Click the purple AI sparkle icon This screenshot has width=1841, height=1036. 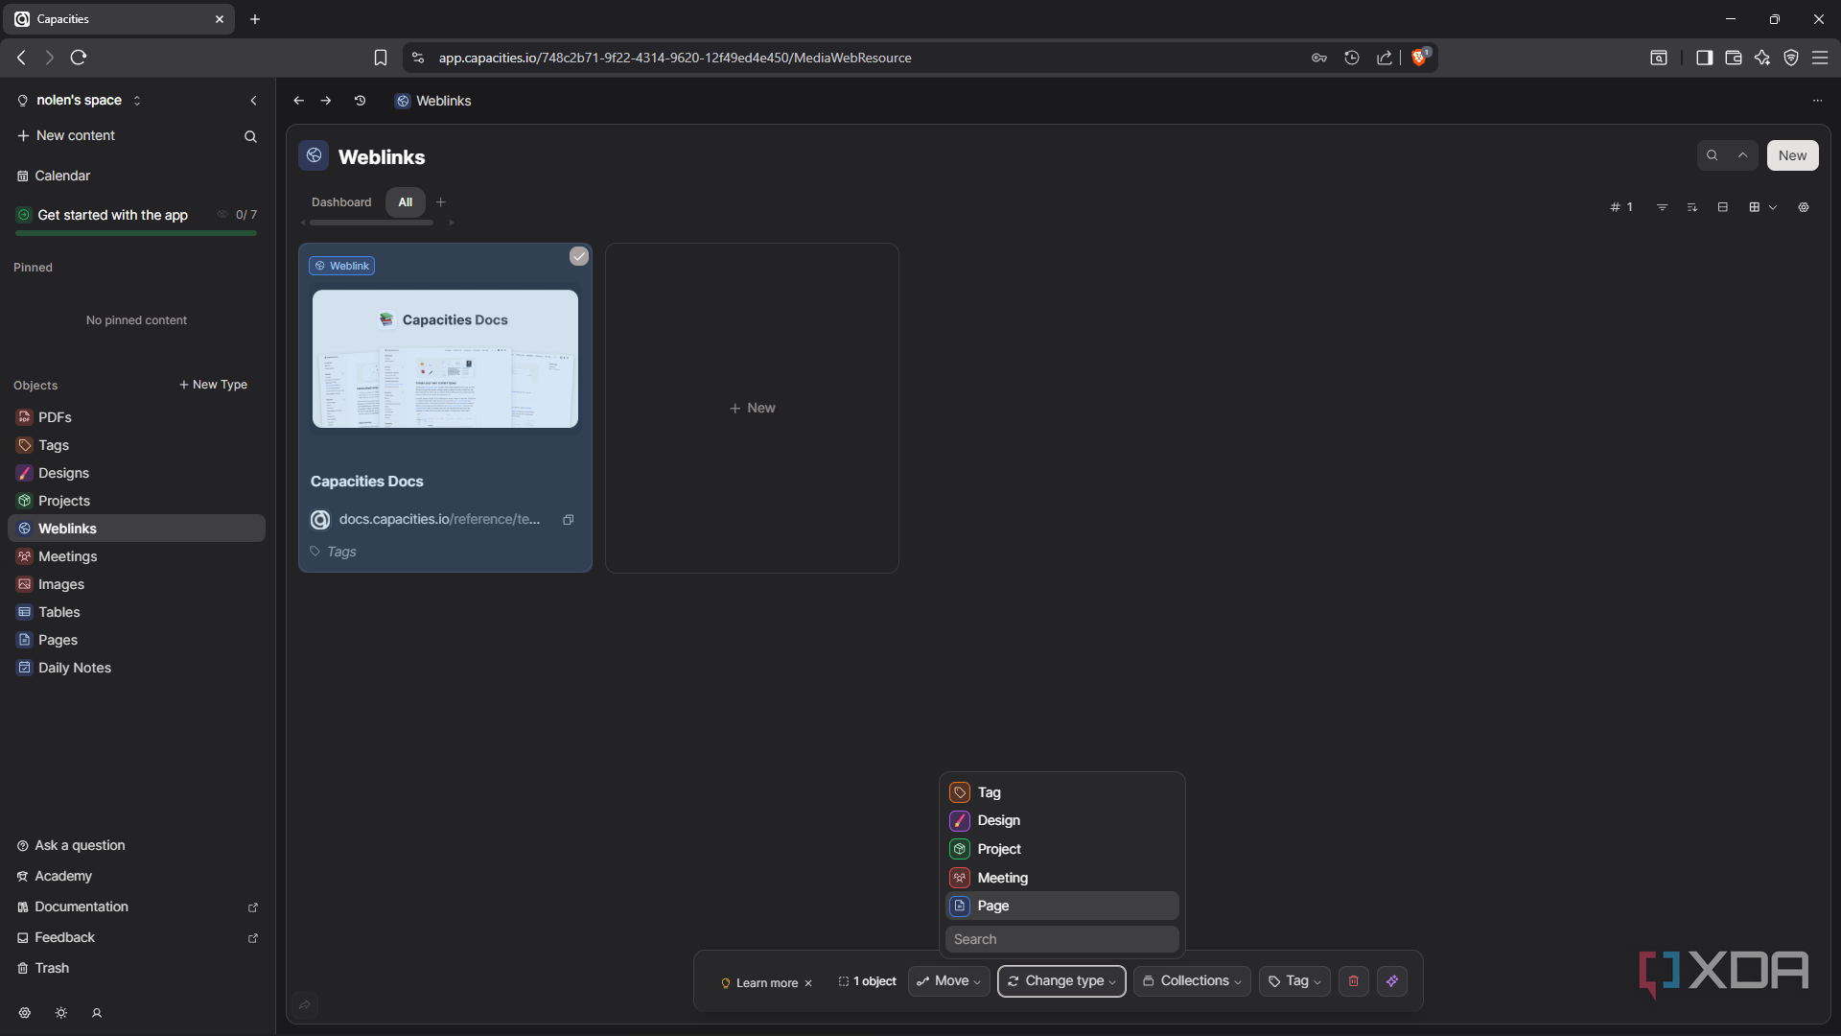tap(1392, 980)
